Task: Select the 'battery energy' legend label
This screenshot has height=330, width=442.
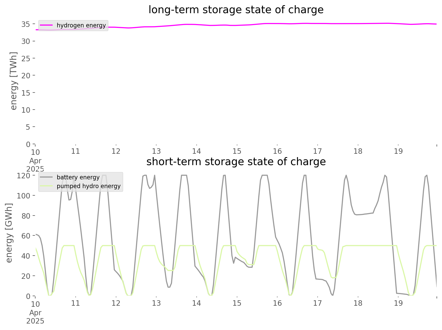Action: [x=78, y=177]
